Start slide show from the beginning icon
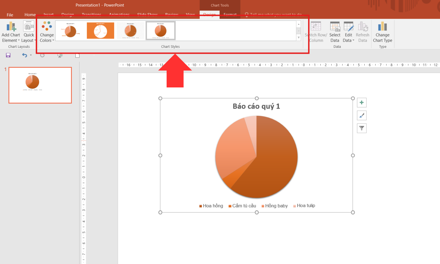 60,55
